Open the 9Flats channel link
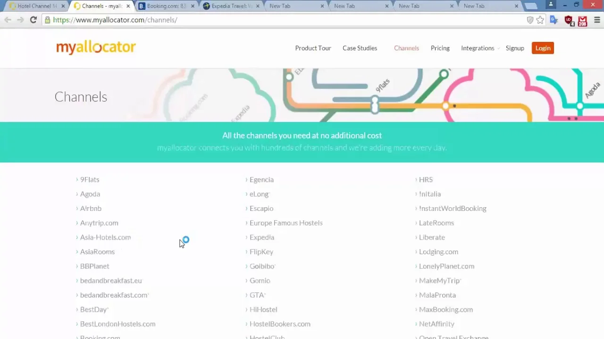 tap(90, 179)
